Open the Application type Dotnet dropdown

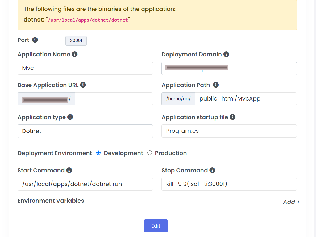(85, 131)
